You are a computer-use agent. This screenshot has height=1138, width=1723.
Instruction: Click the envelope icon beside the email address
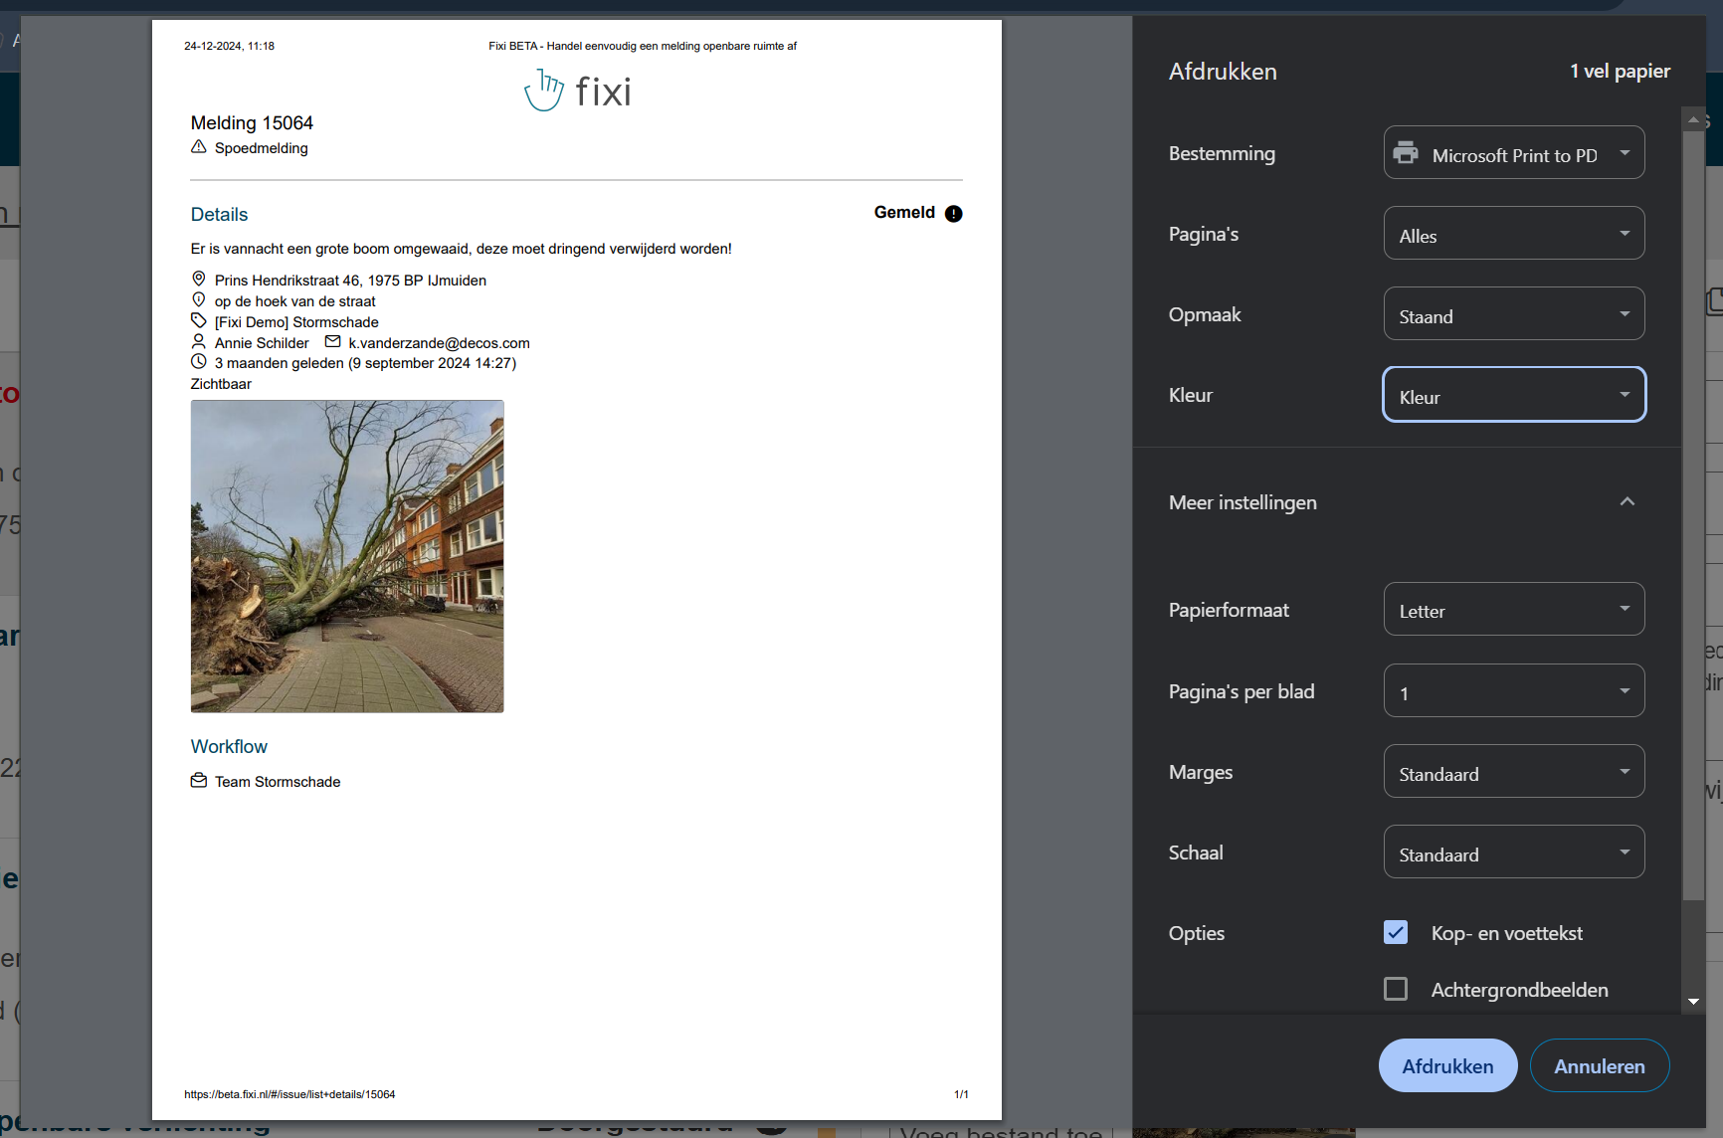[x=333, y=342]
